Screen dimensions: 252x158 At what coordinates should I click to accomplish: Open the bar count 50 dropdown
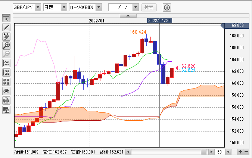click(228, 152)
